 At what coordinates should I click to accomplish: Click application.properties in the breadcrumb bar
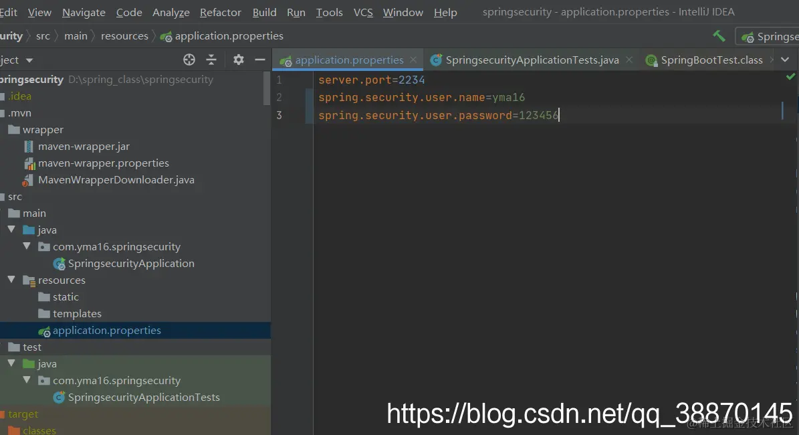coord(222,35)
